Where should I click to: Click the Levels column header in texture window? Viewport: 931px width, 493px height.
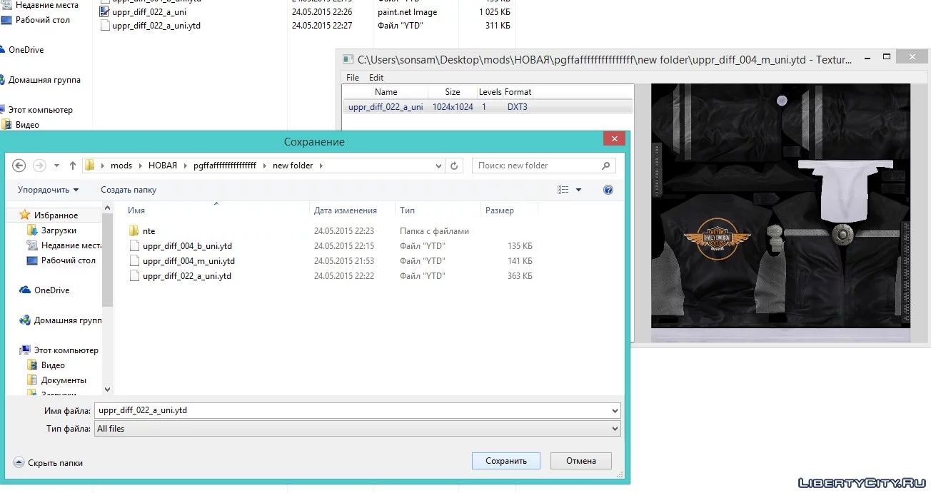490,92
